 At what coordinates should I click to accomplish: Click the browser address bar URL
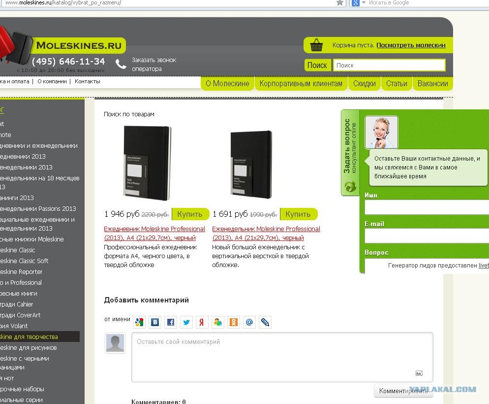point(63,3)
